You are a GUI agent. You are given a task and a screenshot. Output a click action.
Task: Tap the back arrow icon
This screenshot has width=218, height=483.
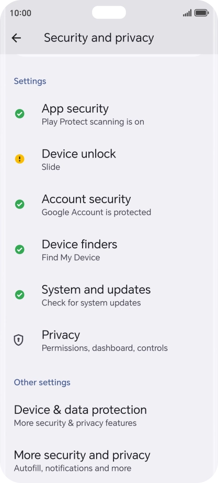click(16, 38)
